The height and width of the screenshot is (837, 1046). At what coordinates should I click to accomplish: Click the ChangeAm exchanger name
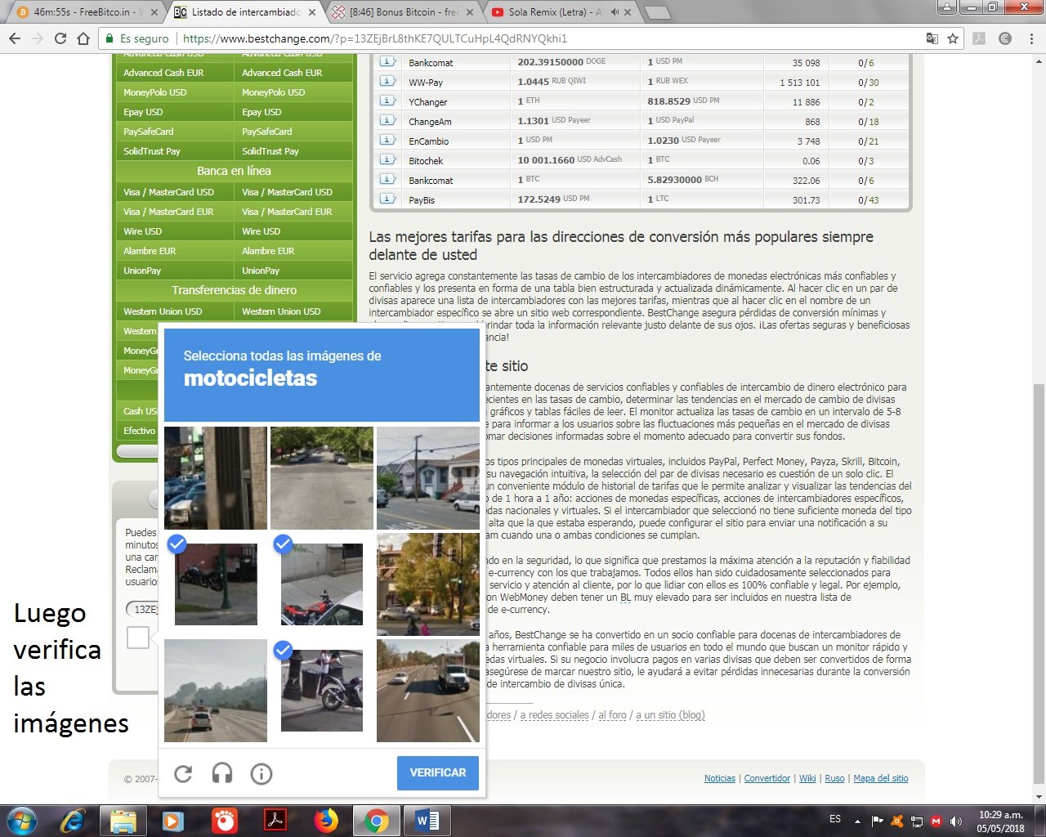pos(430,122)
